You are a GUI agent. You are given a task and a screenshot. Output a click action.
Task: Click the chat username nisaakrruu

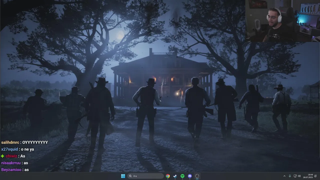[11, 163]
